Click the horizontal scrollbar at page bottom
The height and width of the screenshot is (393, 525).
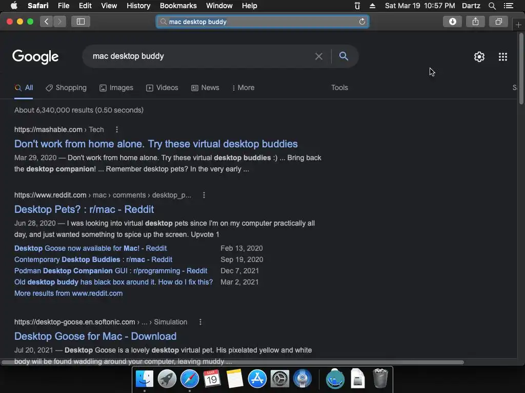click(233, 362)
